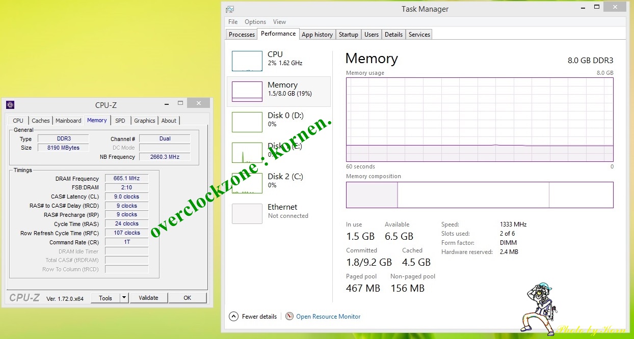Click Fewer details in Task Manager

tap(259, 317)
